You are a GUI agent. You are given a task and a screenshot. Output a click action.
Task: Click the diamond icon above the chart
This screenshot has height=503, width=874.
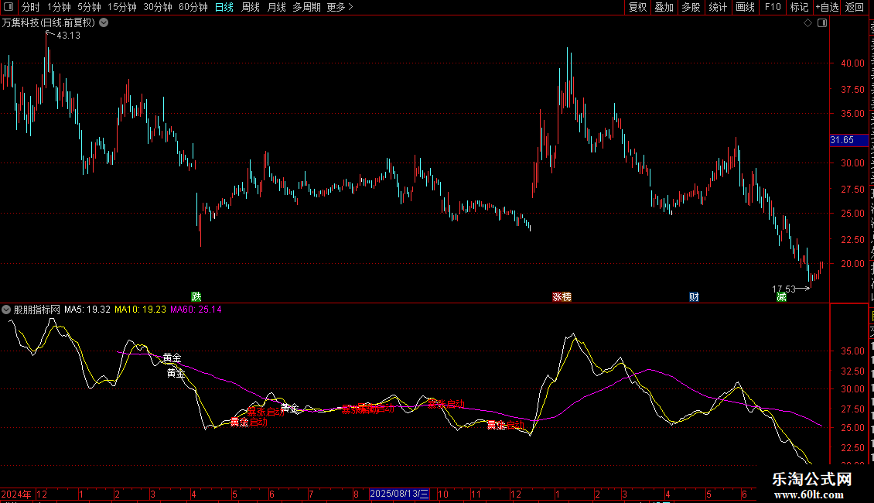click(x=807, y=23)
